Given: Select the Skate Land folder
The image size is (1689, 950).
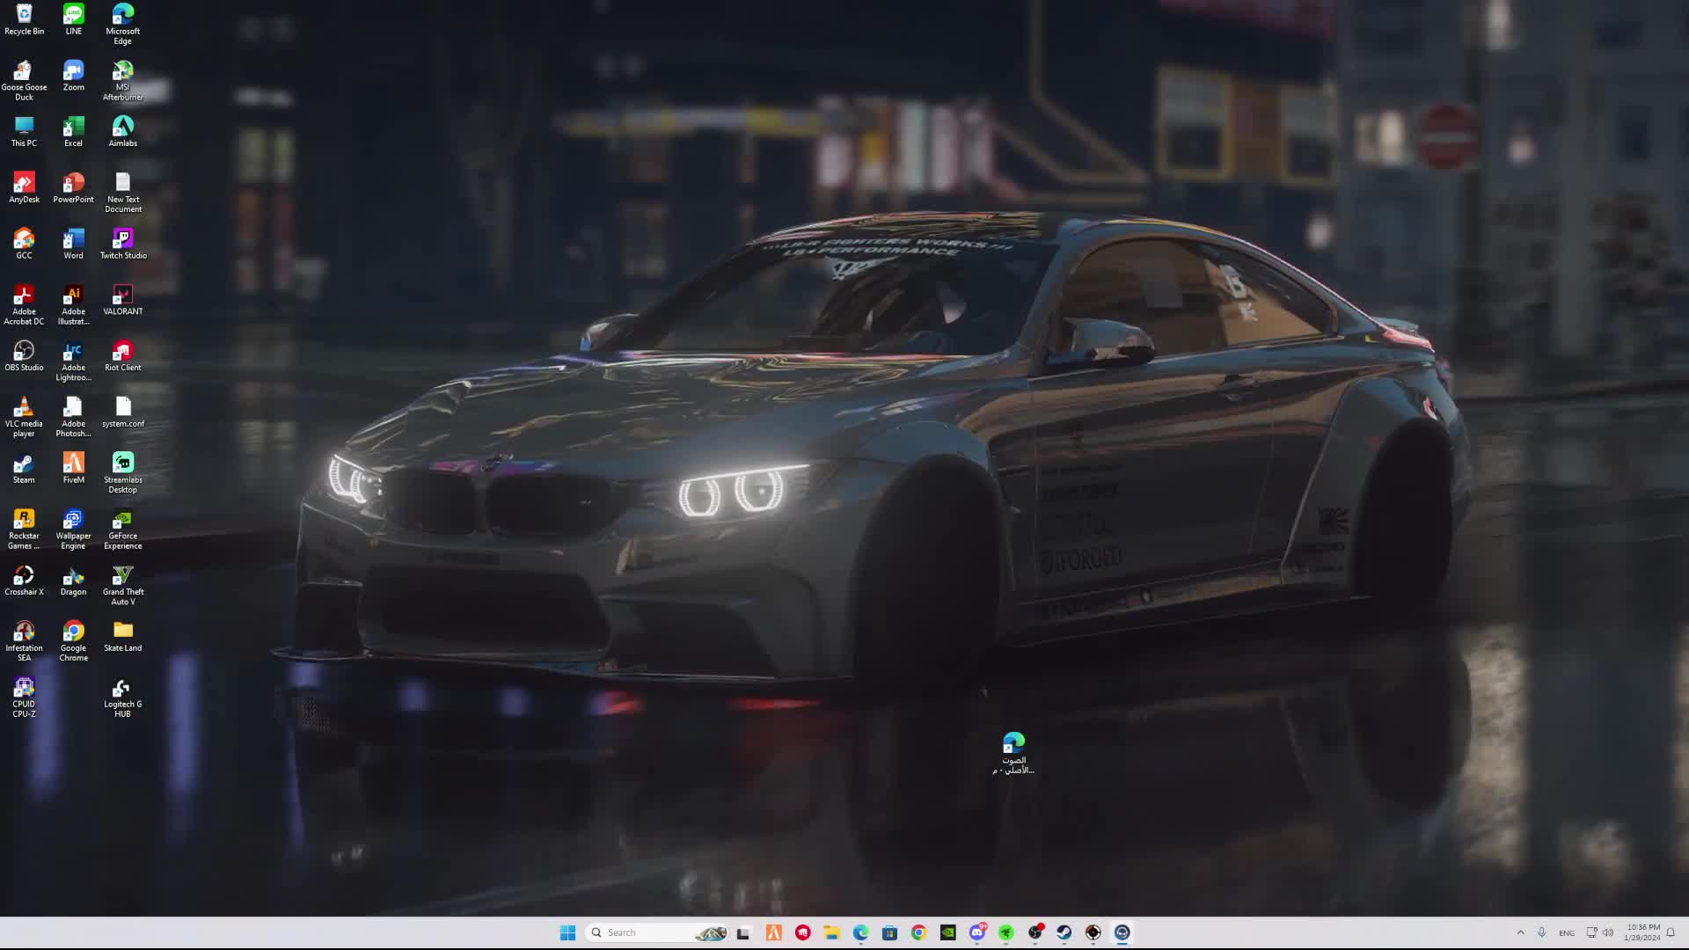Looking at the screenshot, I should tap(122, 638).
